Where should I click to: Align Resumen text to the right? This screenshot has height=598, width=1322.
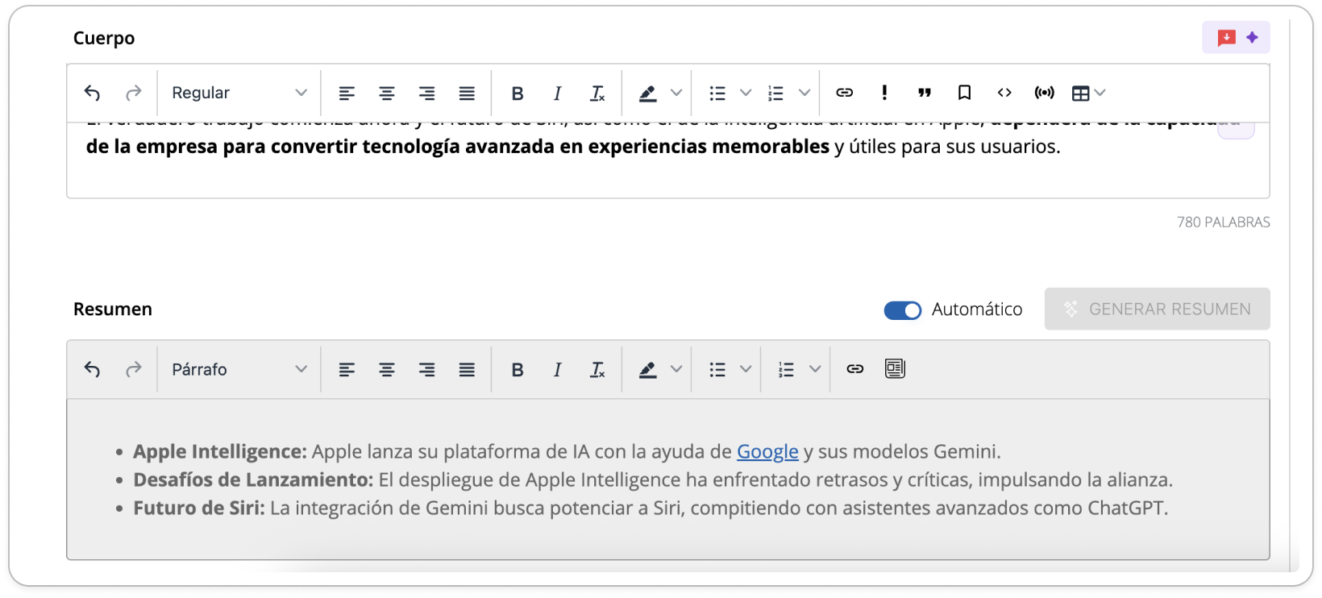427,370
